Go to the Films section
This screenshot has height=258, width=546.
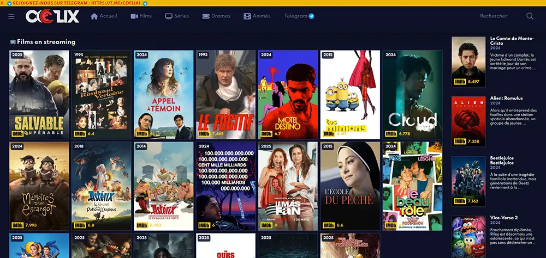(x=141, y=16)
